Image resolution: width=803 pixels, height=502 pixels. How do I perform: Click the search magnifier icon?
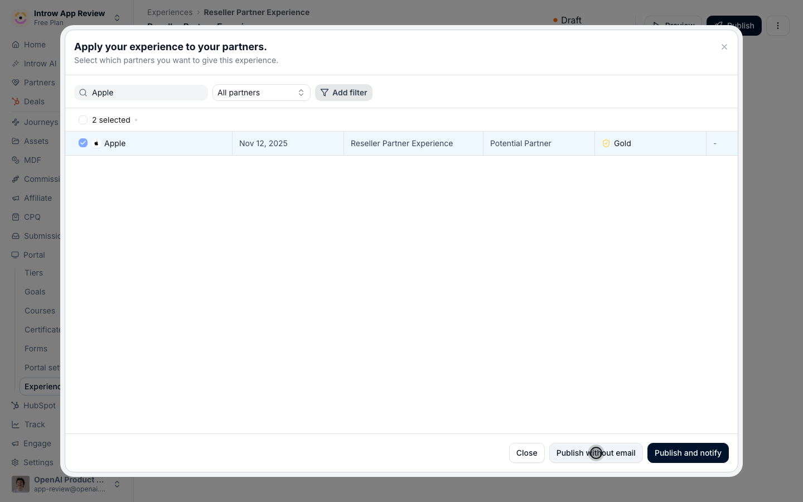point(83,93)
